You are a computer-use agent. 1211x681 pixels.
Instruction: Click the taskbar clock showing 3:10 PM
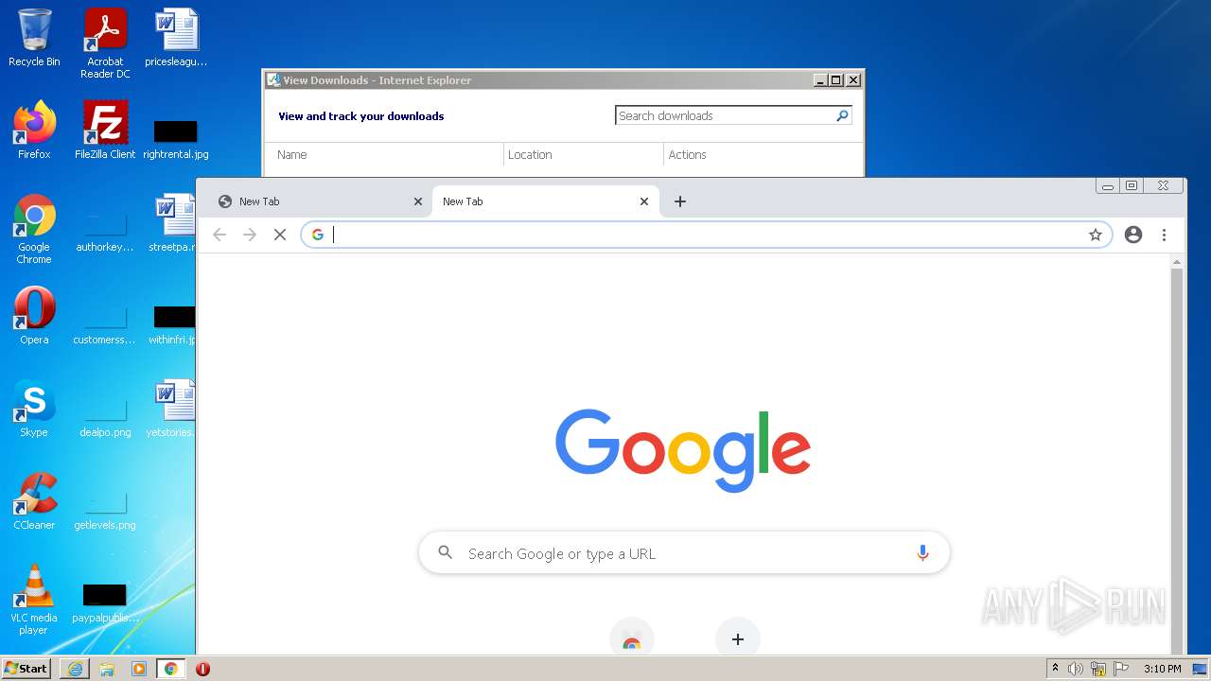pos(1162,669)
